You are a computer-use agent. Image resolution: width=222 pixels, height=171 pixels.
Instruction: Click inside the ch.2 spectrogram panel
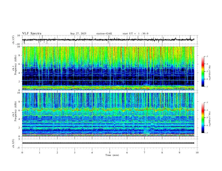(x=108, y=115)
